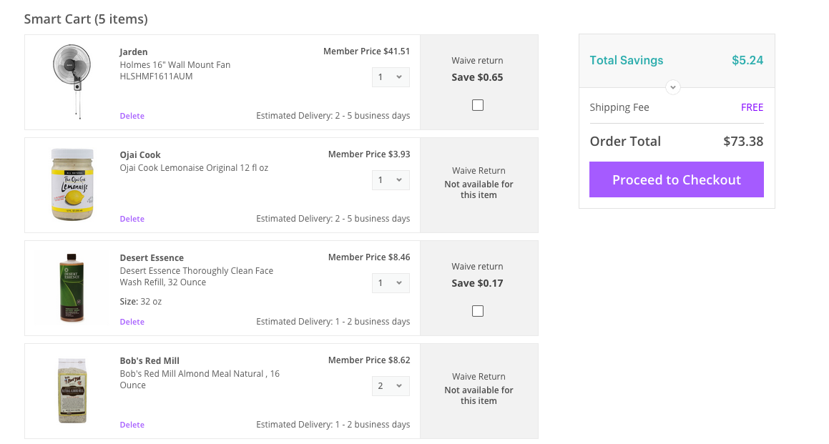Click the wall mount fan product image

(72, 81)
